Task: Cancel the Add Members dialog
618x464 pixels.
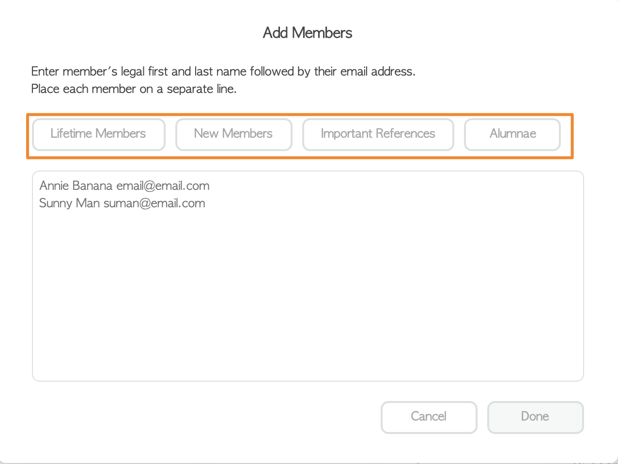Action: point(429,417)
